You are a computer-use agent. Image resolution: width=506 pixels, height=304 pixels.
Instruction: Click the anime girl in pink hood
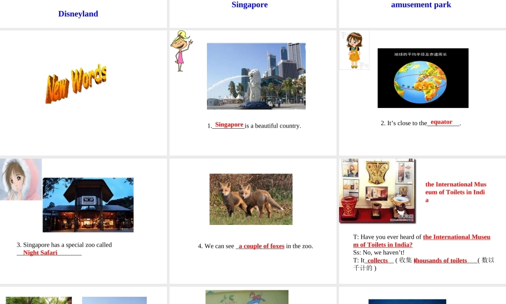pos(21,179)
